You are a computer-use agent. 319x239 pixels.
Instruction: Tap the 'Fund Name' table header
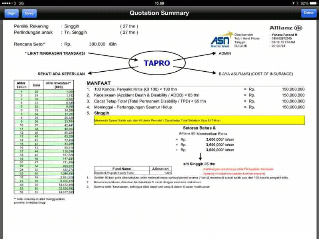(122, 168)
